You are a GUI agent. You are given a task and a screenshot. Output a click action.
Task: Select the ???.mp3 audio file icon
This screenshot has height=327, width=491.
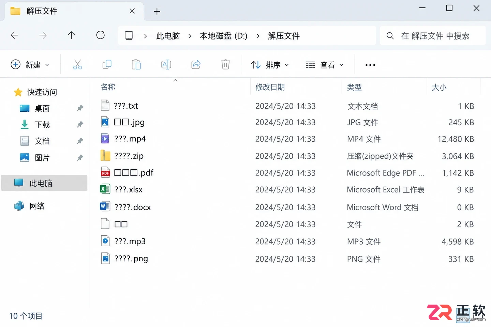(105, 241)
